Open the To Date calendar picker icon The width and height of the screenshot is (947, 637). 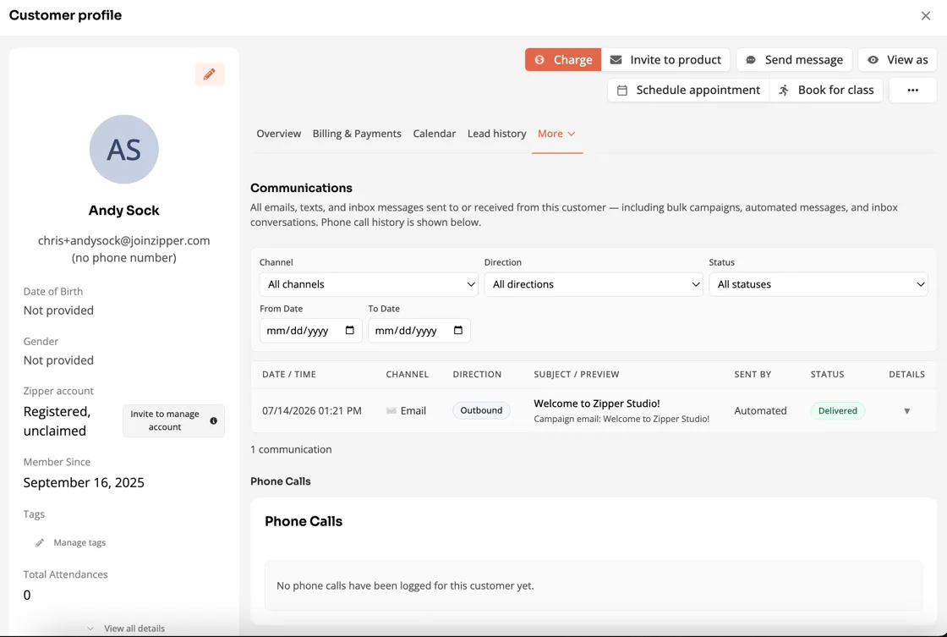pos(457,330)
